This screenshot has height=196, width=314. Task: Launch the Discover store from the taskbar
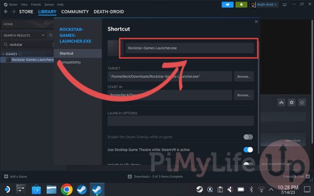[x=36, y=189]
